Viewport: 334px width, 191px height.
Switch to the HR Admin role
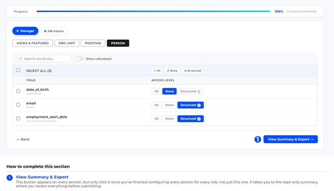[x=54, y=31]
